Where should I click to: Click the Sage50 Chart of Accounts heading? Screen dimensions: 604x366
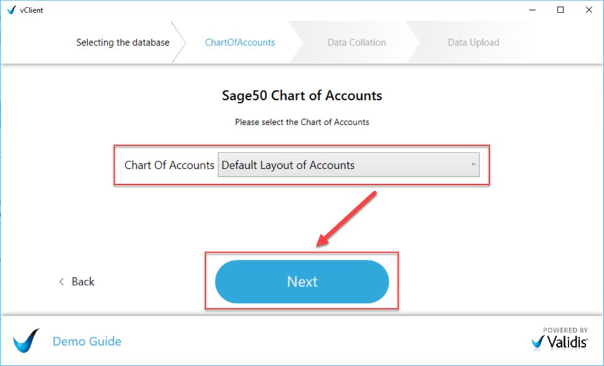pyautogui.click(x=302, y=96)
